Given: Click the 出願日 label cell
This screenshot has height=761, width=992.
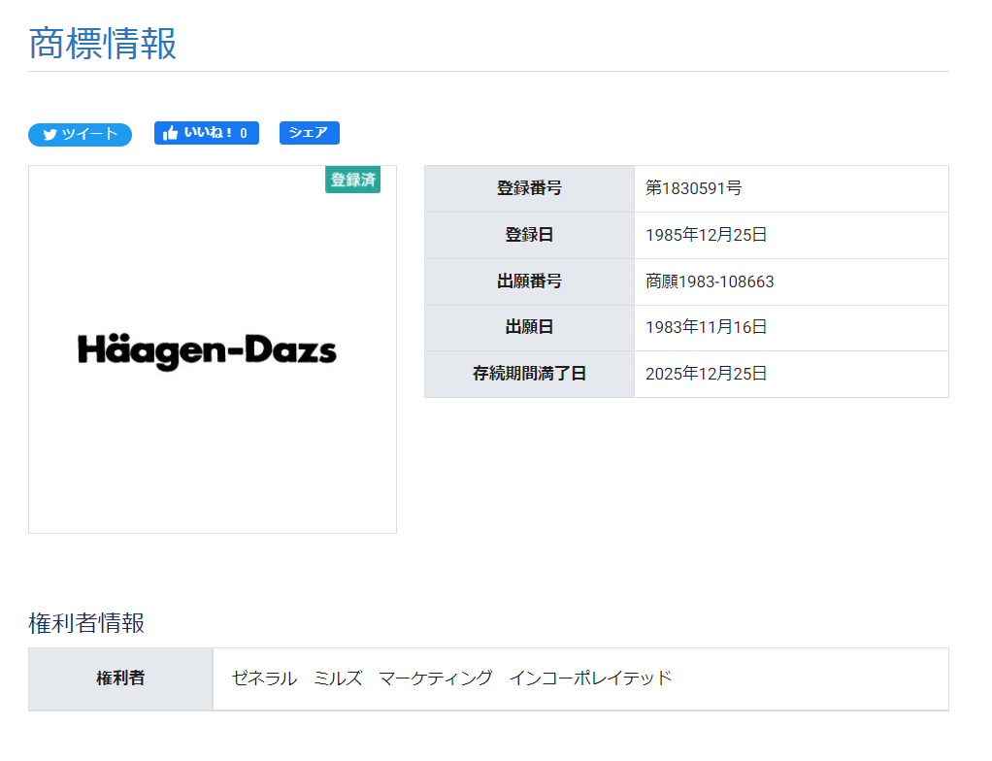Looking at the screenshot, I should coord(530,328).
